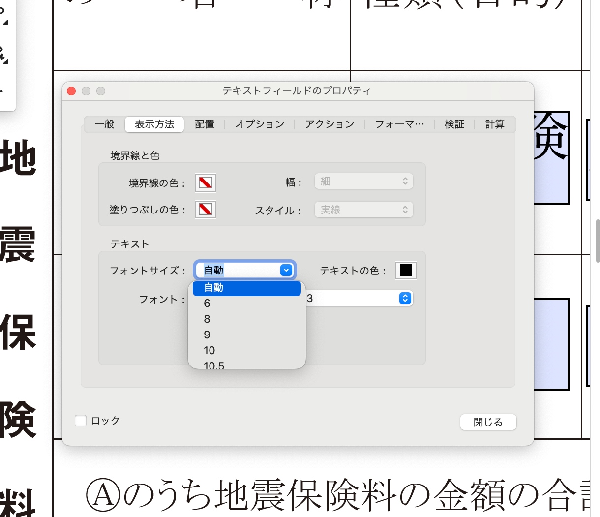The image size is (600, 517).
Task: Enable the ロック checkbox
Action: point(81,421)
